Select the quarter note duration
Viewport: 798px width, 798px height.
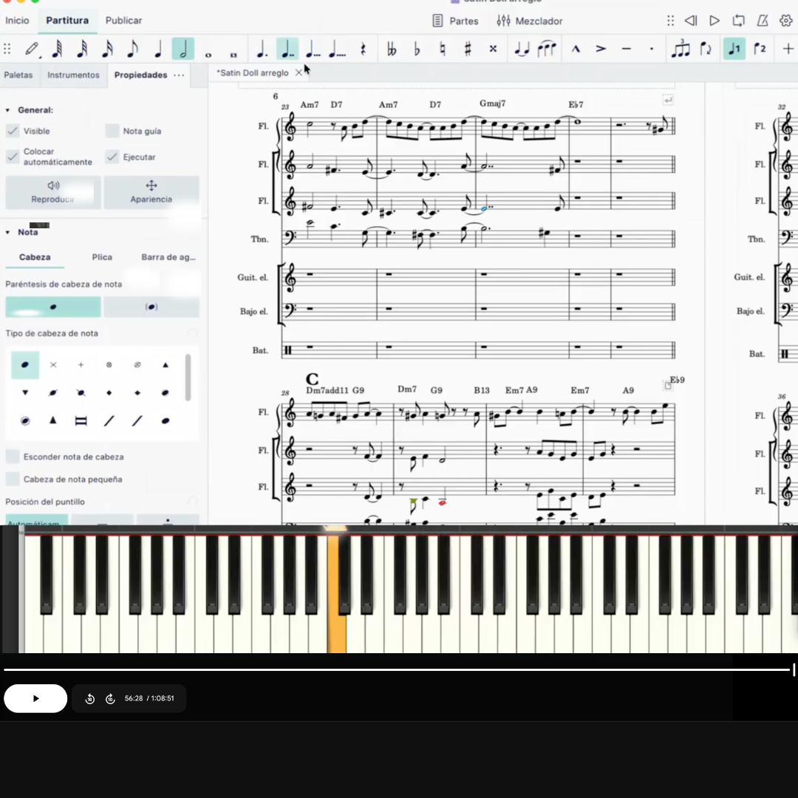pyautogui.click(x=158, y=49)
